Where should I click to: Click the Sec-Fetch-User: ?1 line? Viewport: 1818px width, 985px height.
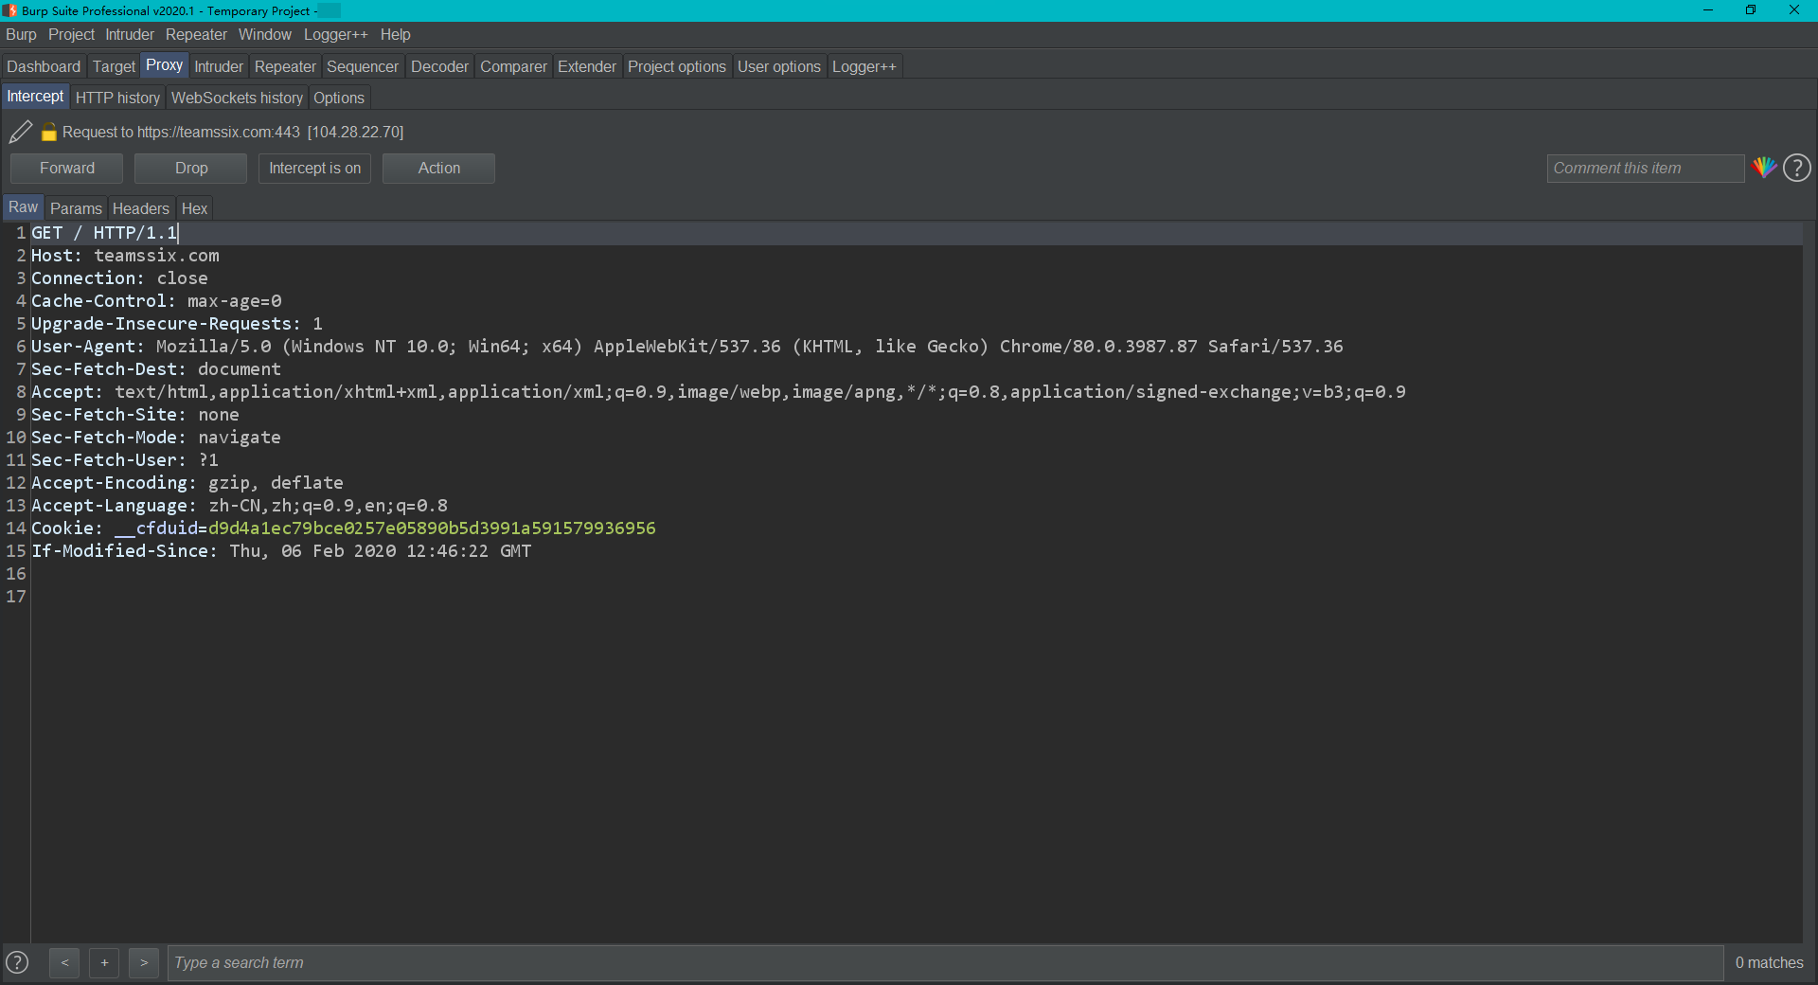pos(125,460)
